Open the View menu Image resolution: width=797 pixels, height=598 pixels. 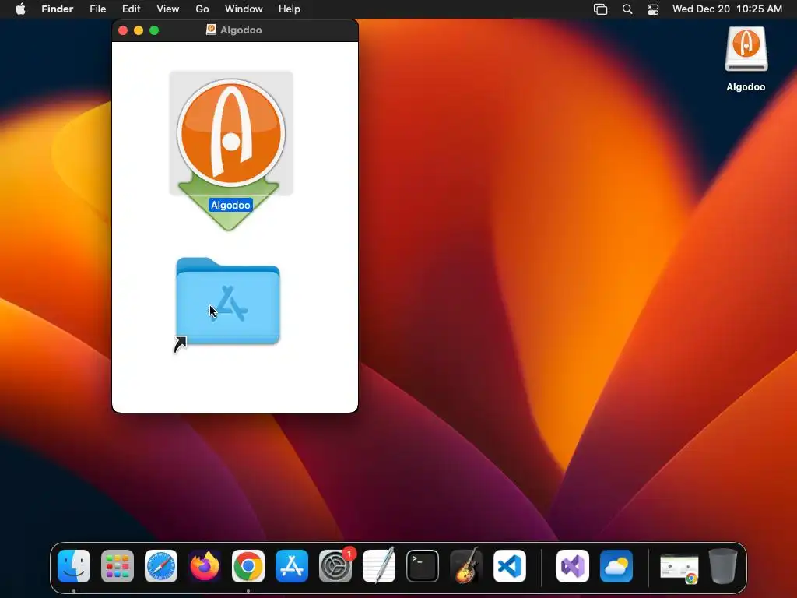pyautogui.click(x=168, y=9)
